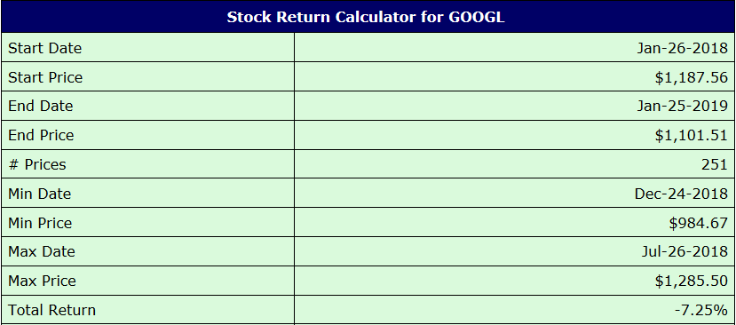Select the Start Price label
736x325 pixels.
pos(45,77)
